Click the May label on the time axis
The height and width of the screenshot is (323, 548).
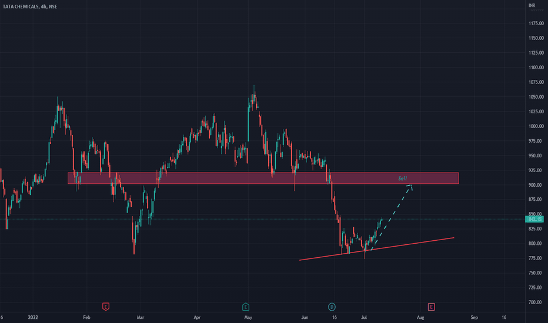tap(248, 317)
